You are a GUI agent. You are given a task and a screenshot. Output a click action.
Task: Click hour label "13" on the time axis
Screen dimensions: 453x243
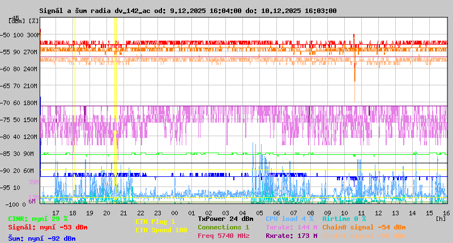point(395,213)
